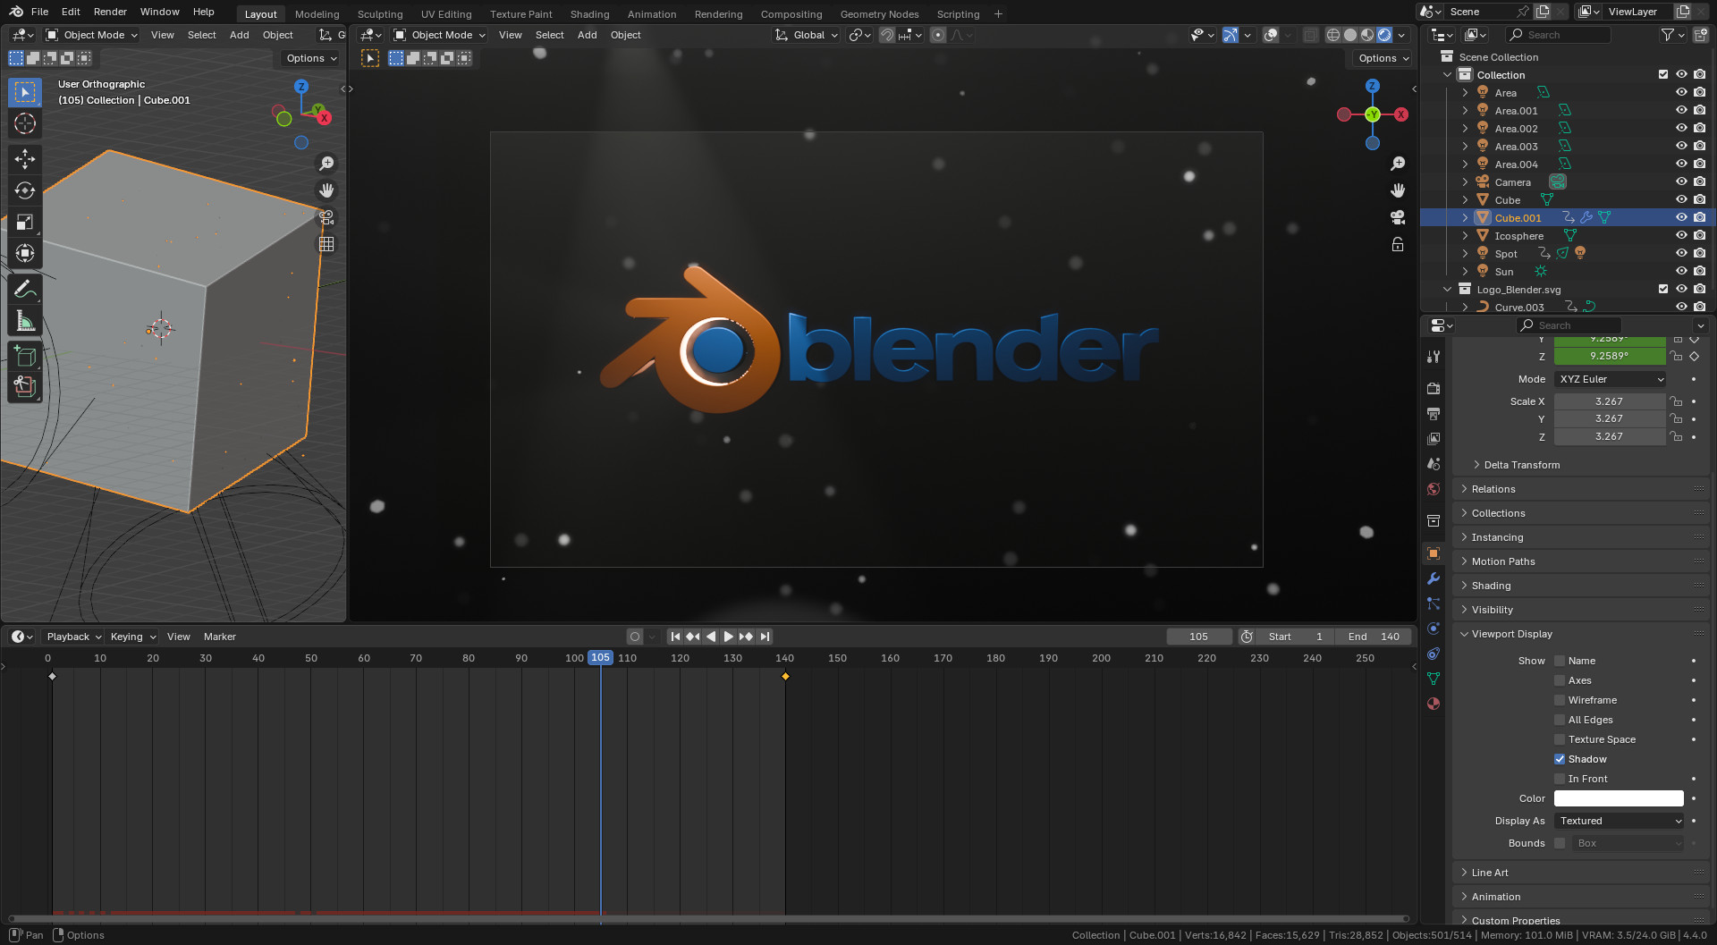Enable the In Front checkbox

pos(1560,779)
